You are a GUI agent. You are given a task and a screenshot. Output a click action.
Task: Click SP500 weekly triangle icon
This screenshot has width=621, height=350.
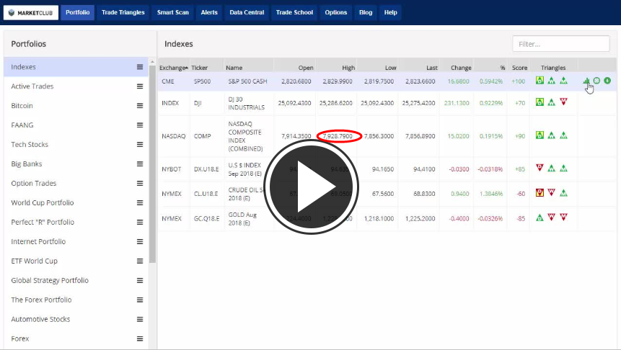point(551,80)
